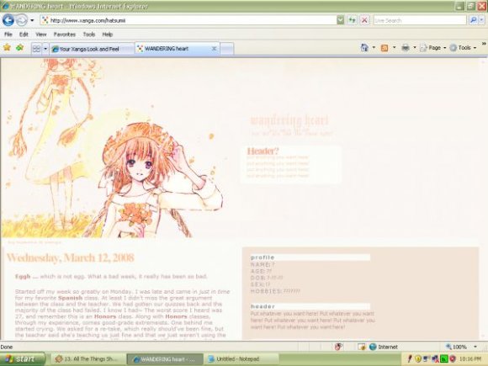Open the Page menu dropdown

pos(433,48)
